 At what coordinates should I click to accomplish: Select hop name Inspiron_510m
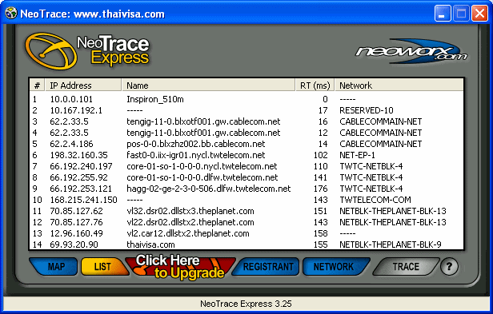(155, 99)
